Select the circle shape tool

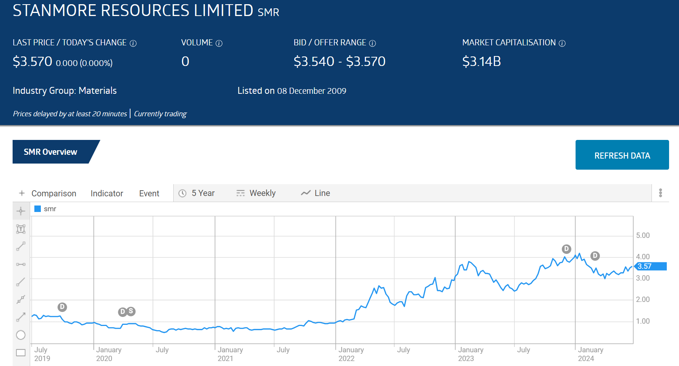coord(21,335)
